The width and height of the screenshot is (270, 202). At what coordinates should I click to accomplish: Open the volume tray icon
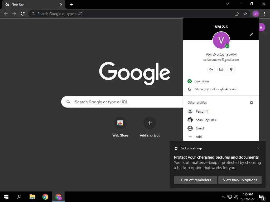(x=236, y=197)
